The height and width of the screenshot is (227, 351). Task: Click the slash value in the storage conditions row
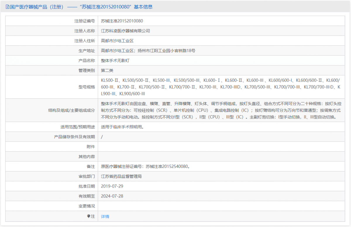click(x=102, y=137)
